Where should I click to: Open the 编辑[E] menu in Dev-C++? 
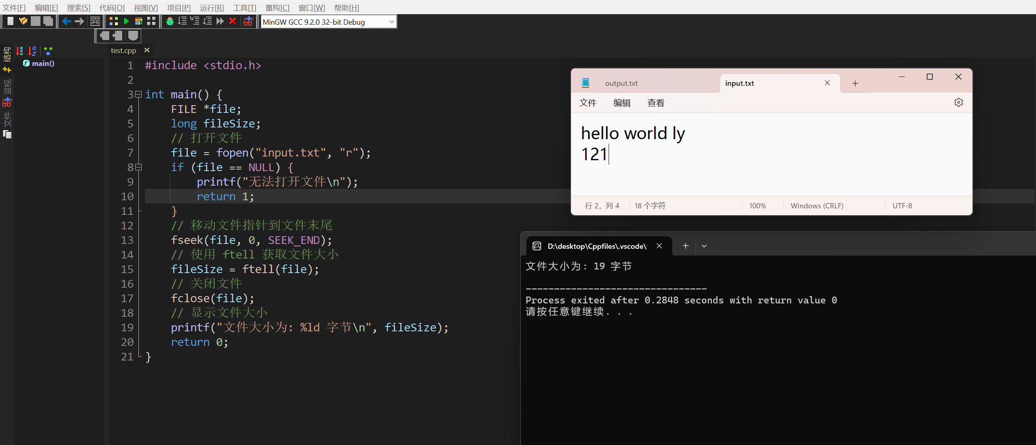(x=46, y=8)
